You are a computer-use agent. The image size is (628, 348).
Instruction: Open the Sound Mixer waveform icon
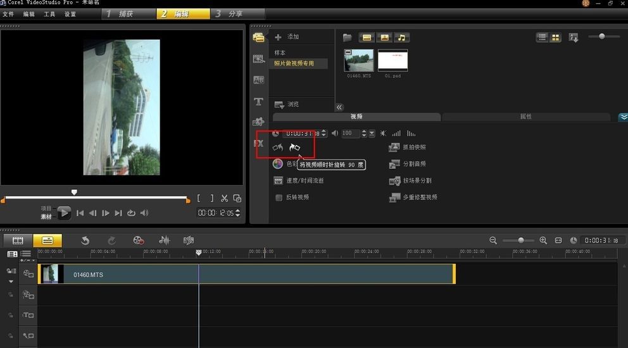click(164, 240)
